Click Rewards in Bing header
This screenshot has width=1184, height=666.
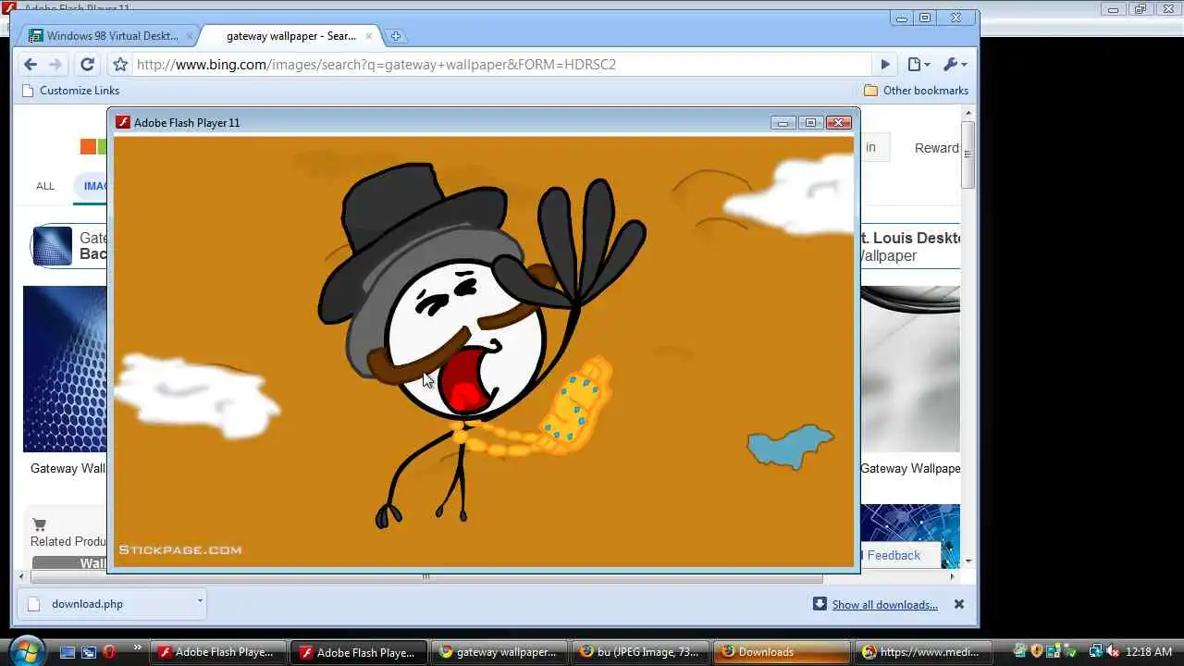[936, 148]
